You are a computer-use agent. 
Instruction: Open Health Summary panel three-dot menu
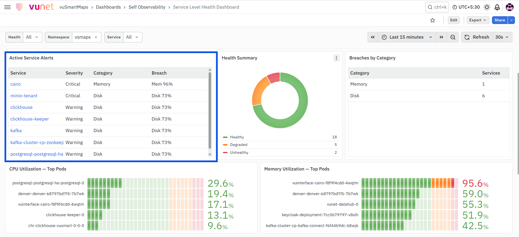pyautogui.click(x=336, y=58)
